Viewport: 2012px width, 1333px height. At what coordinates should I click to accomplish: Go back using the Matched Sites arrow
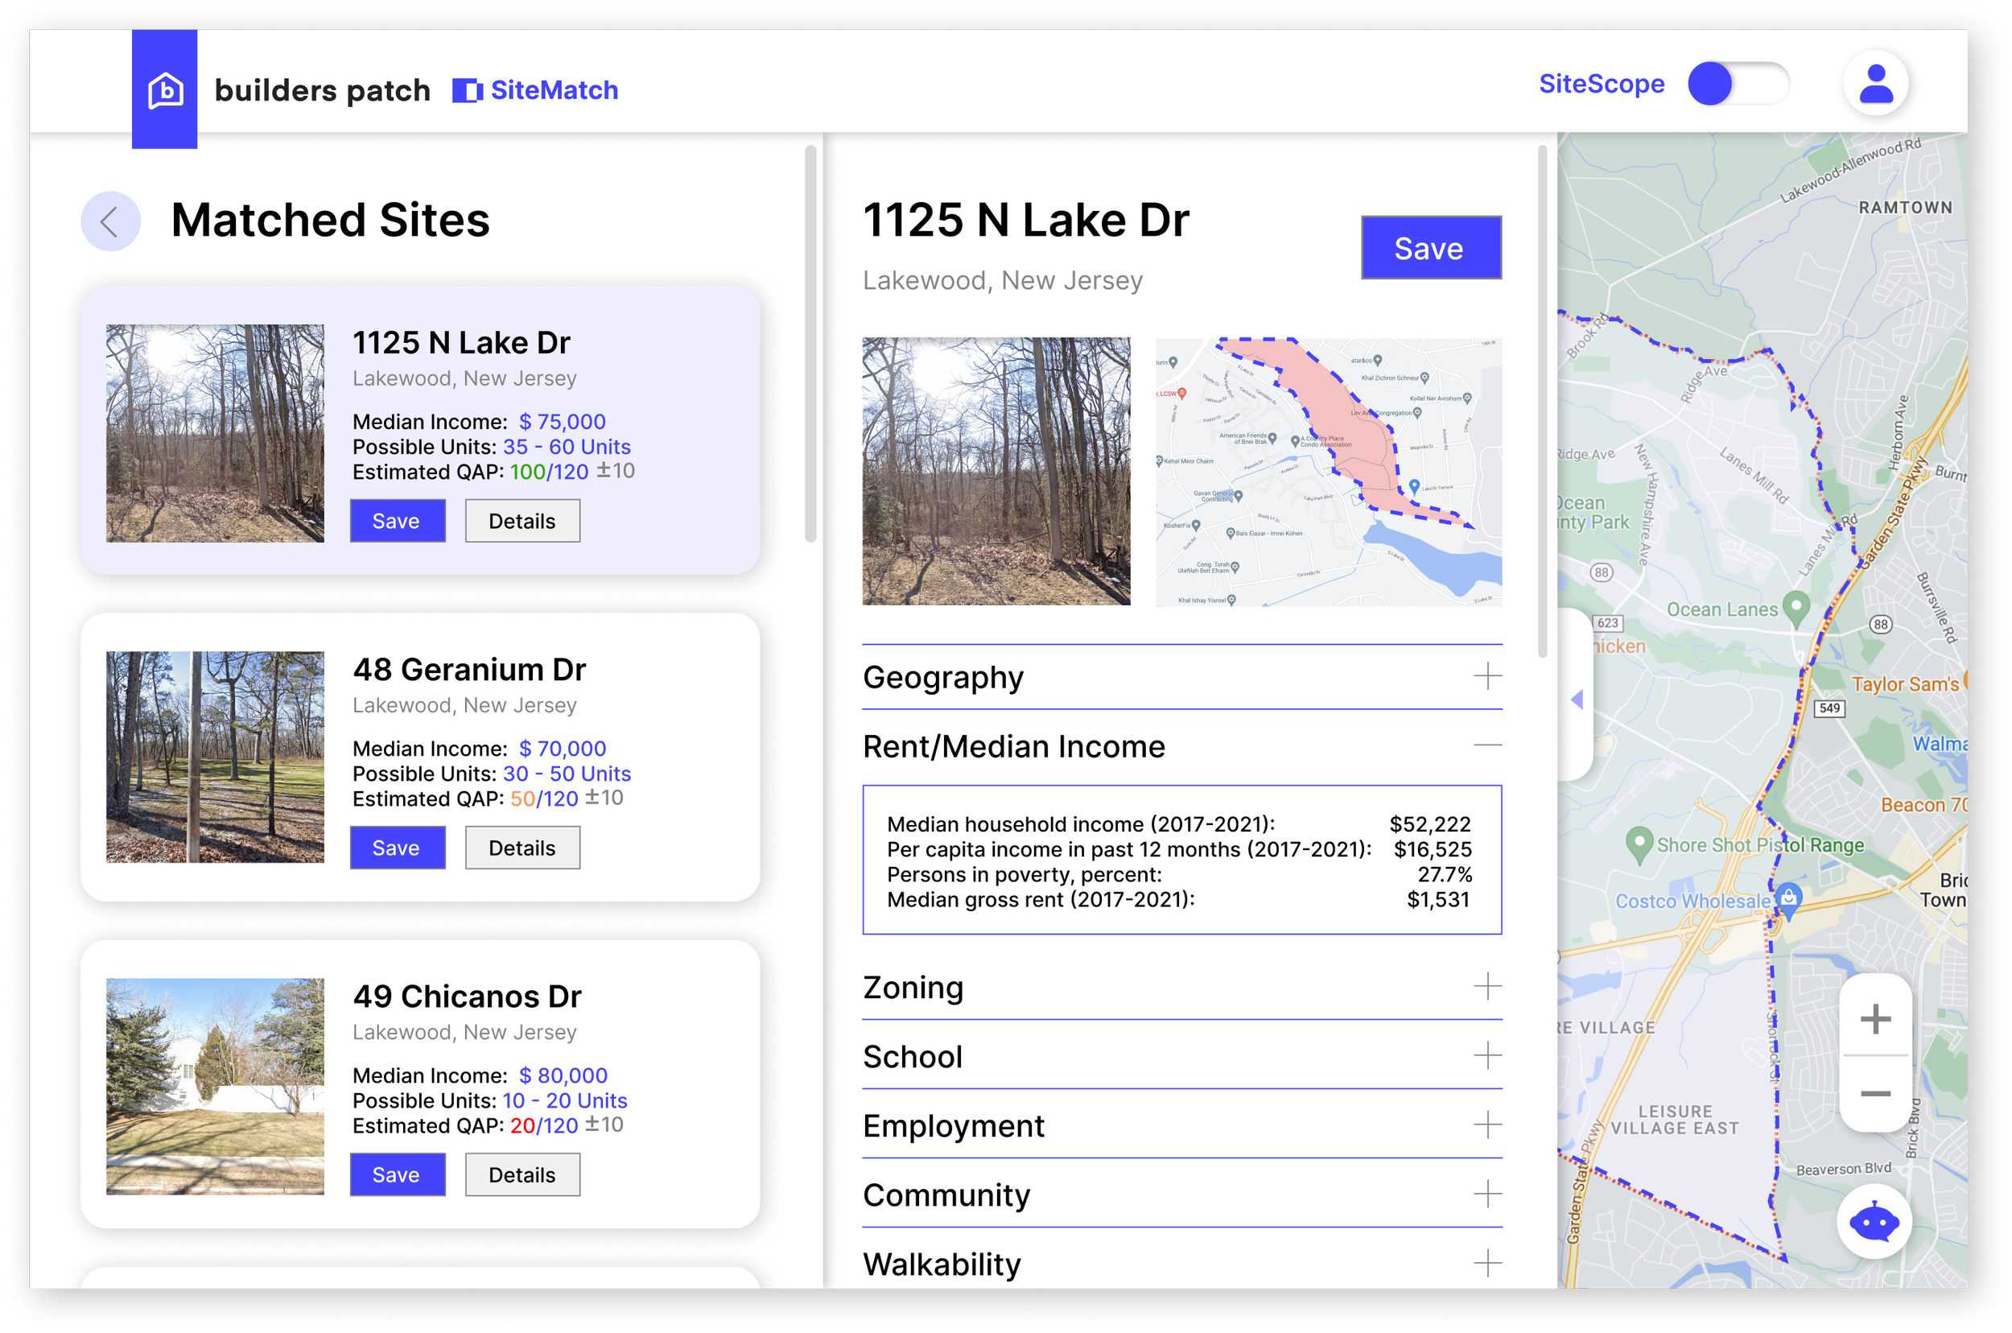pos(110,222)
